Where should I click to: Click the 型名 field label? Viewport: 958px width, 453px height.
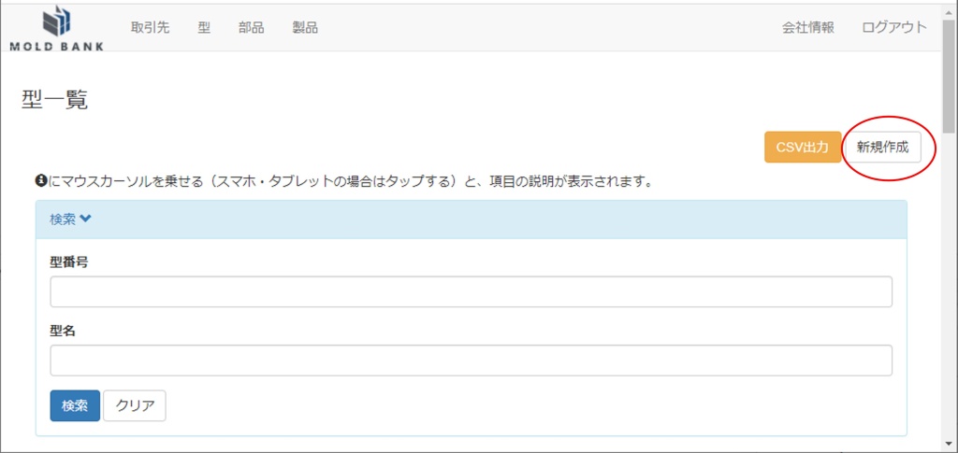click(63, 331)
